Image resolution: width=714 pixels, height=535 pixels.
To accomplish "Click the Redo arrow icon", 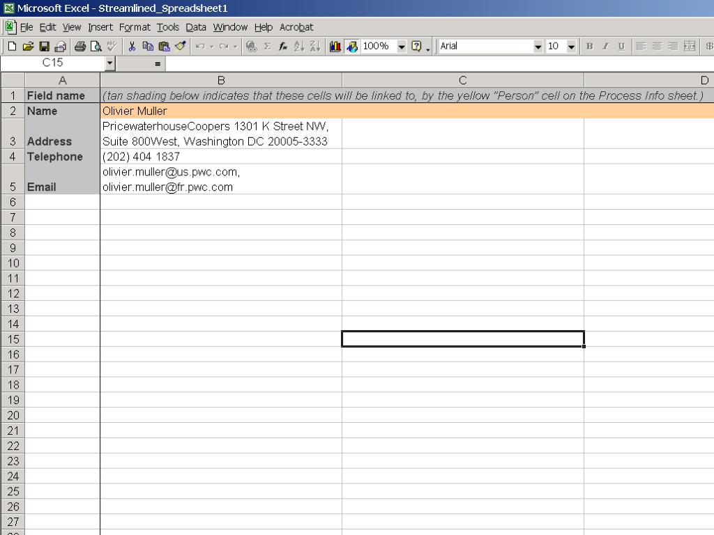I will pos(224,46).
